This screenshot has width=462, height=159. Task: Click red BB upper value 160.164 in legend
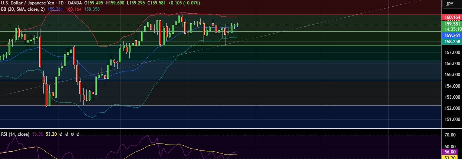click(73, 9)
